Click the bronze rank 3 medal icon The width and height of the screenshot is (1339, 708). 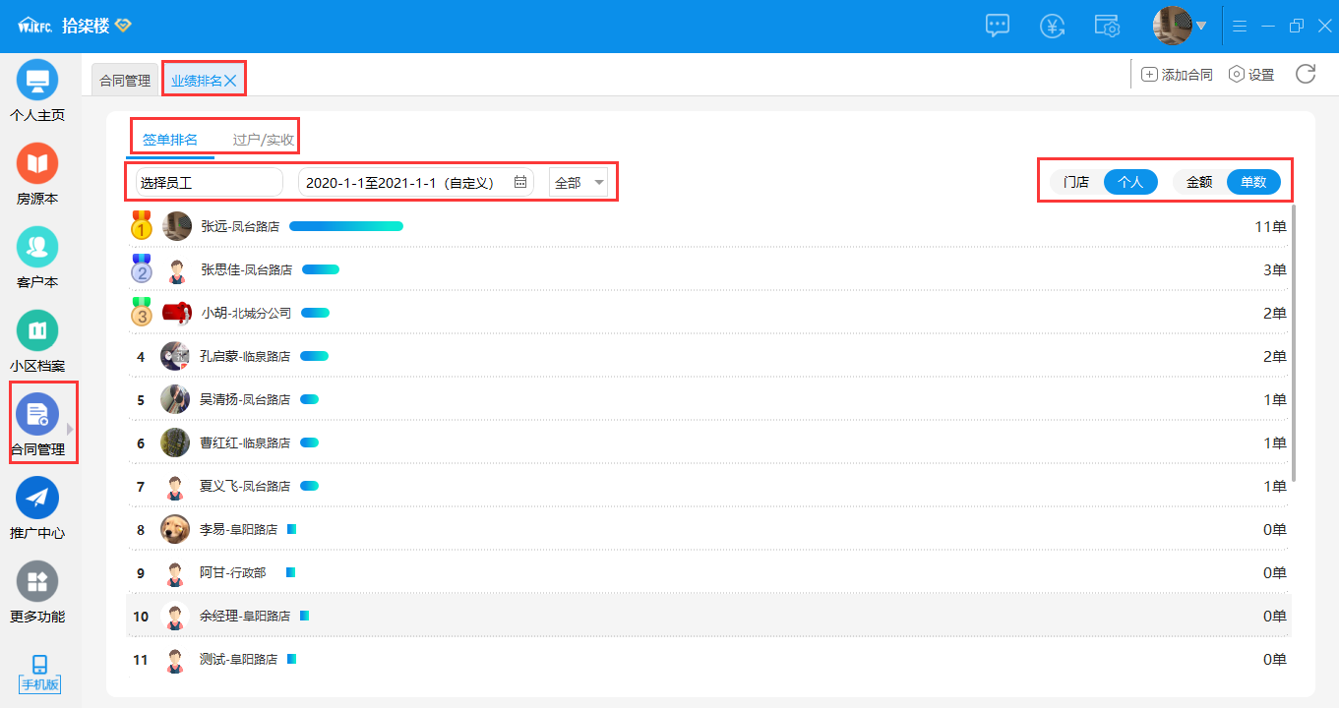(142, 312)
